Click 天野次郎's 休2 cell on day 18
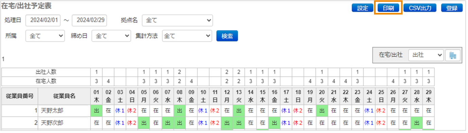Image resolution: width=468 pixels, height=133 pixels. tap(298, 123)
